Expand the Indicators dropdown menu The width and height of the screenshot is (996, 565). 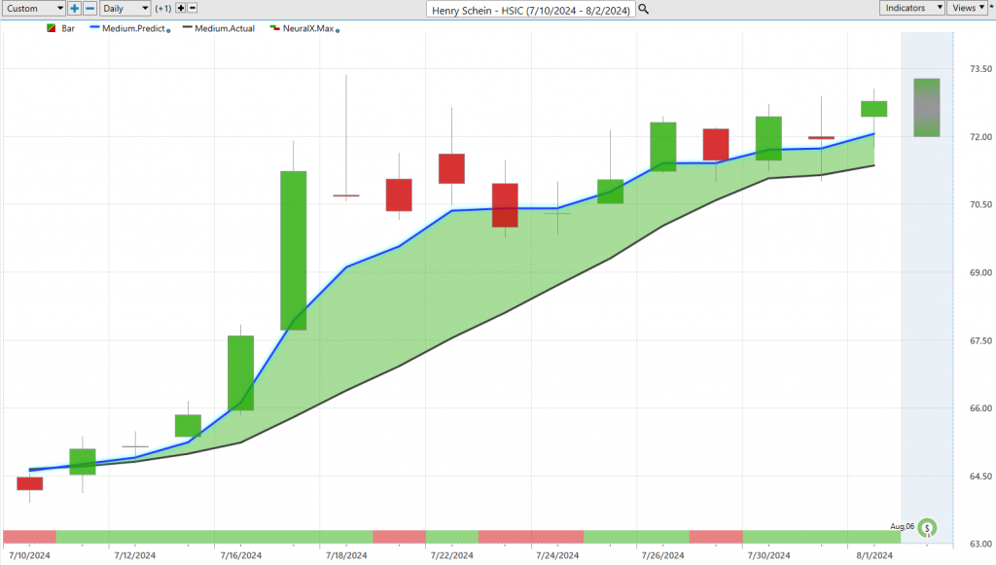click(912, 8)
